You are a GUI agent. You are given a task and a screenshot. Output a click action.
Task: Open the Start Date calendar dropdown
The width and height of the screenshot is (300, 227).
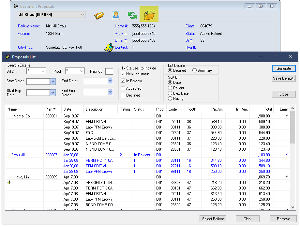(53, 81)
